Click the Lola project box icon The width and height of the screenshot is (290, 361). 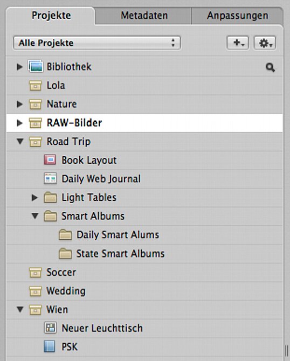point(36,86)
